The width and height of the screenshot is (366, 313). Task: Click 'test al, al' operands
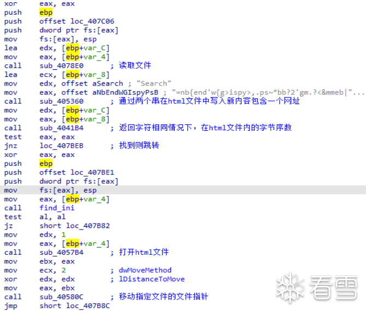point(52,216)
